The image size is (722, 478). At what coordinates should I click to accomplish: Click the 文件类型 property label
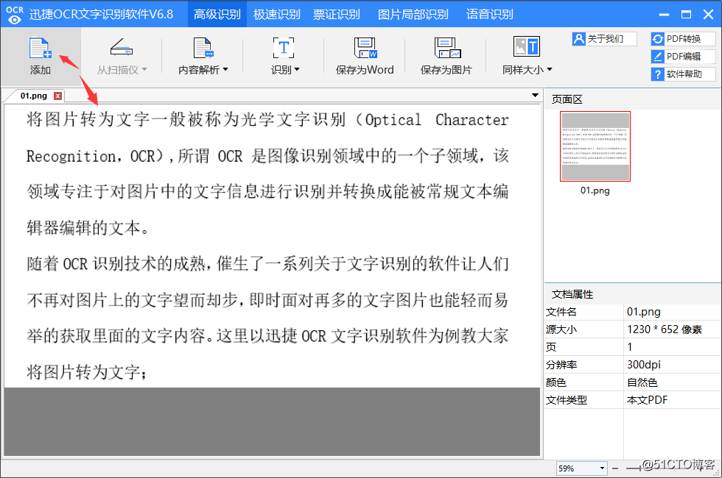pyautogui.click(x=567, y=400)
